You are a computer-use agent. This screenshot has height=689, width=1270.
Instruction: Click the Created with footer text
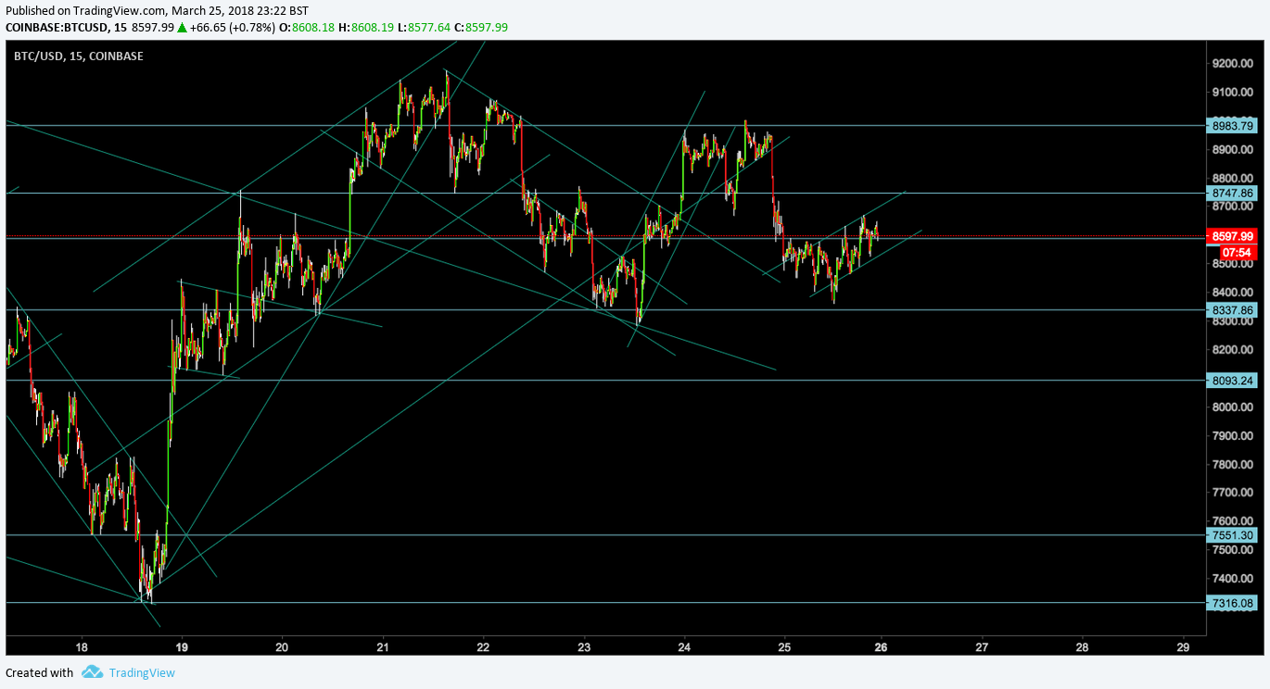(40, 673)
